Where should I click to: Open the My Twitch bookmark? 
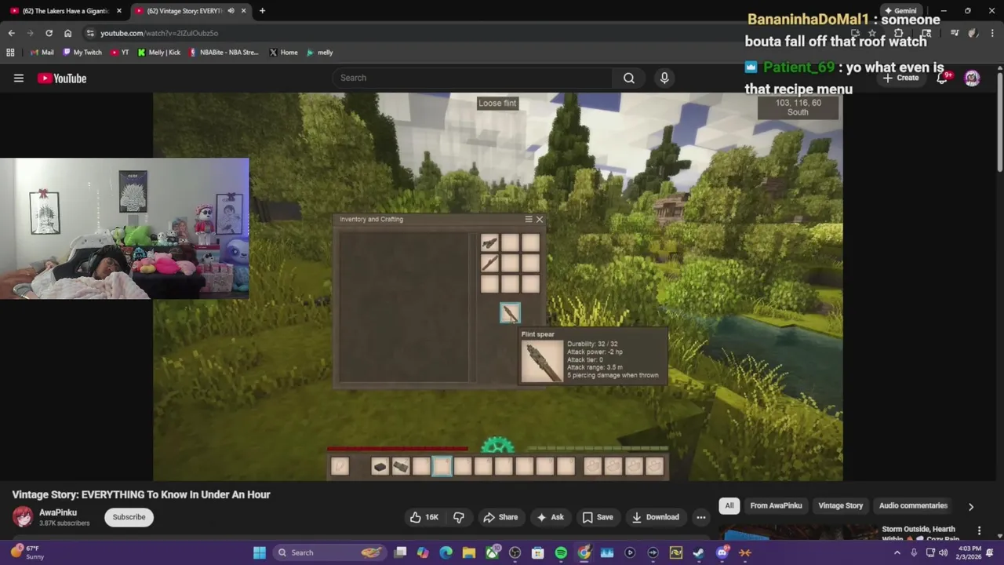click(82, 53)
